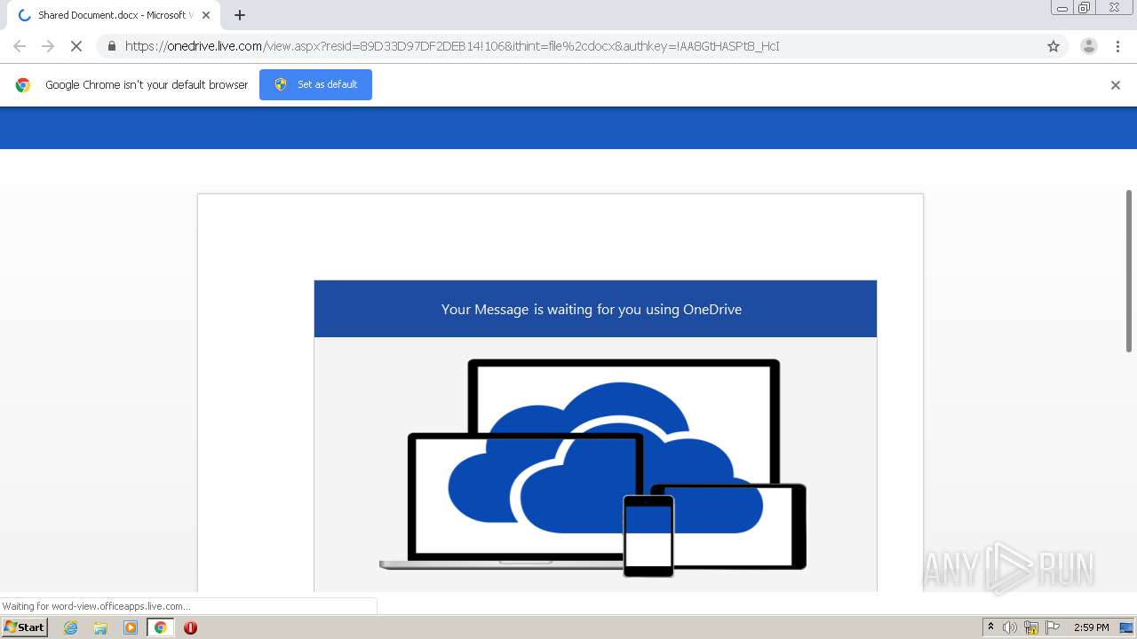1137x639 pixels.
Task: Open Chrome three-dot menu
Action: pos(1118,46)
